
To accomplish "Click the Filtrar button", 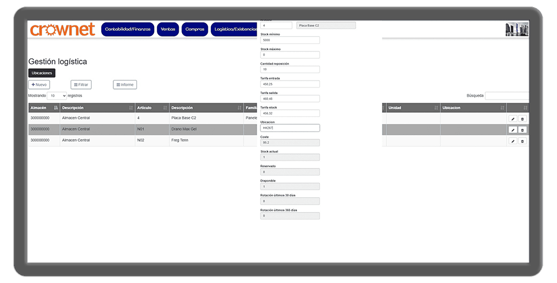I will (81, 85).
